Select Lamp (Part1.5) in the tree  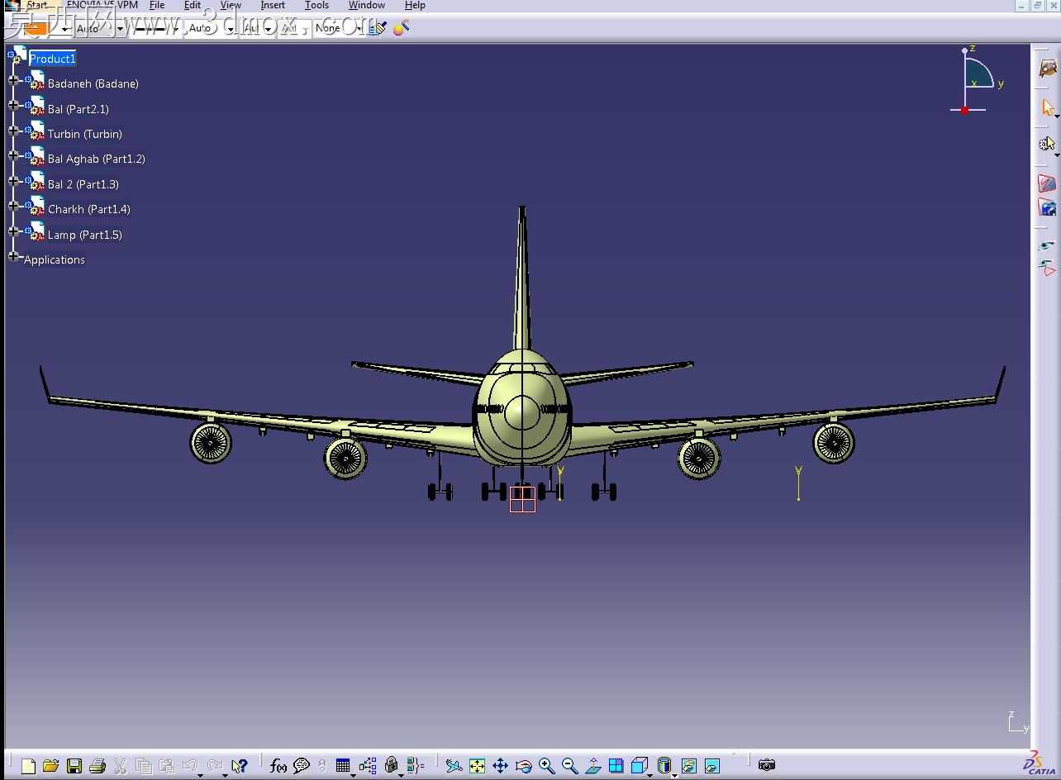85,235
